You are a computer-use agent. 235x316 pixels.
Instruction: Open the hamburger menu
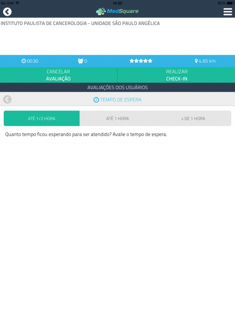pyautogui.click(x=228, y=12)
